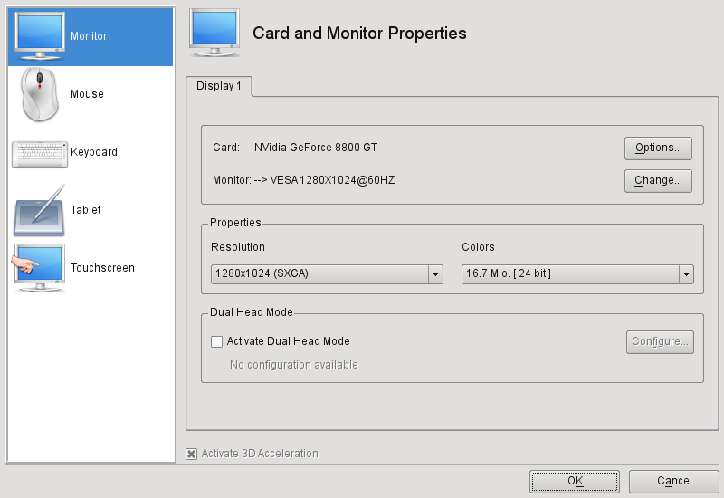Click the Configure dual head button
The width and height of the screenshot is (724, 498).
pyautogui.click(x=660, y=341)
